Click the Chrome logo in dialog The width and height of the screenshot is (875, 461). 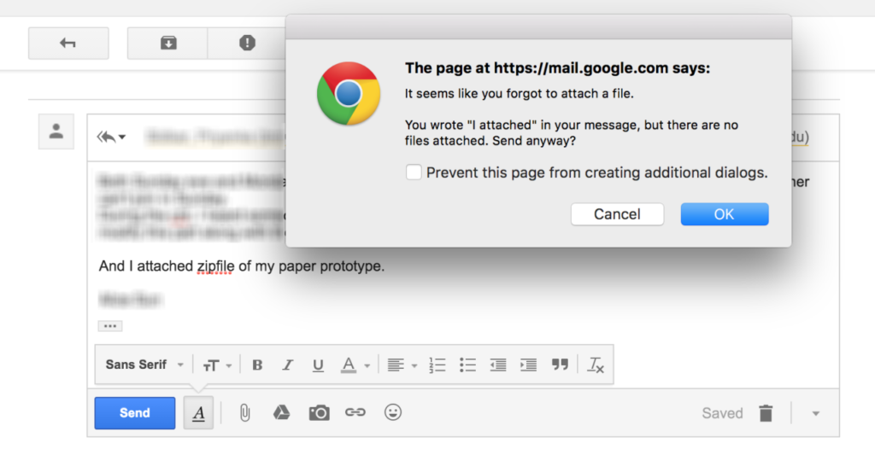pos(349,93)
